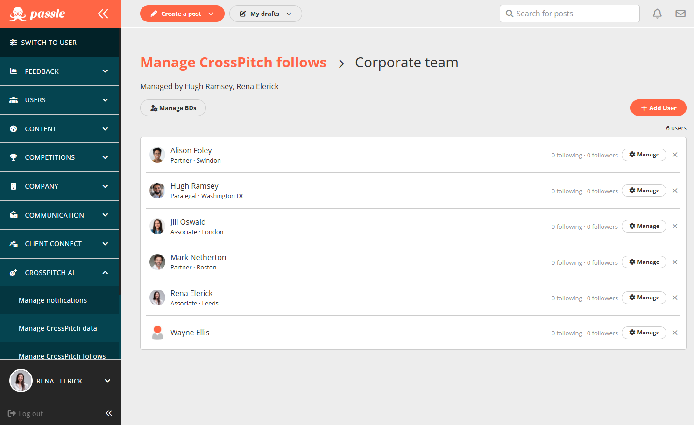Click Jill Oswald's avatar

pos(157,226)
